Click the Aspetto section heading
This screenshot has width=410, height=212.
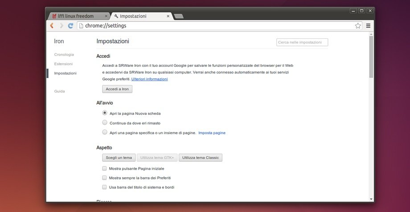coord(104,148)
